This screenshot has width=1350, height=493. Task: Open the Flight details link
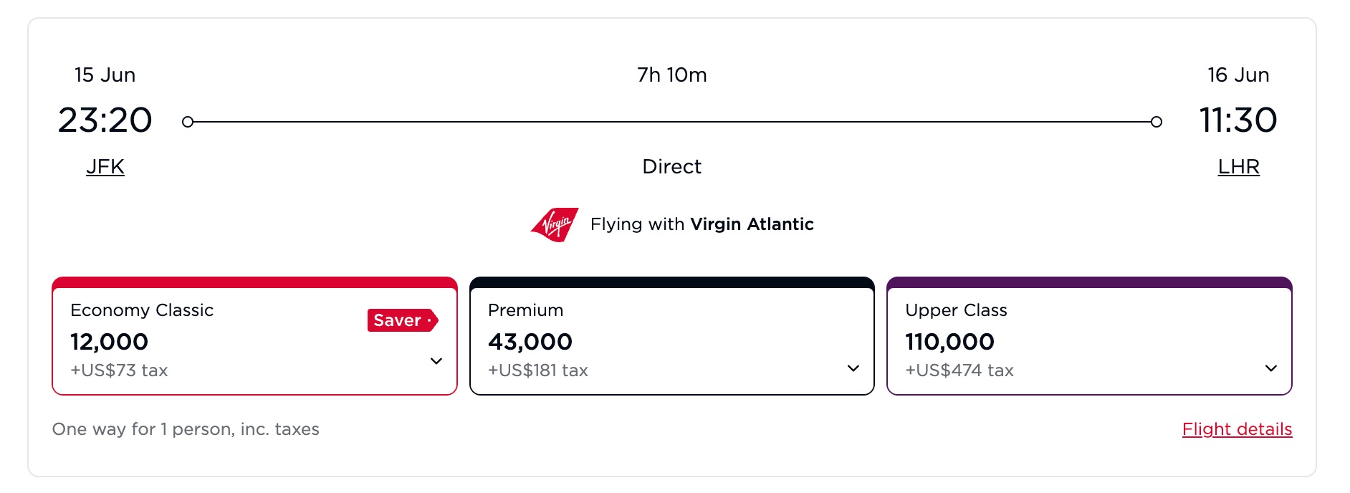(x=1237, y=429)
